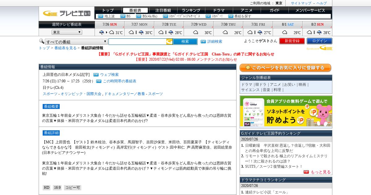371x195 pixels.
Task: Click the コピー可 tag
Action: [73, 188]
